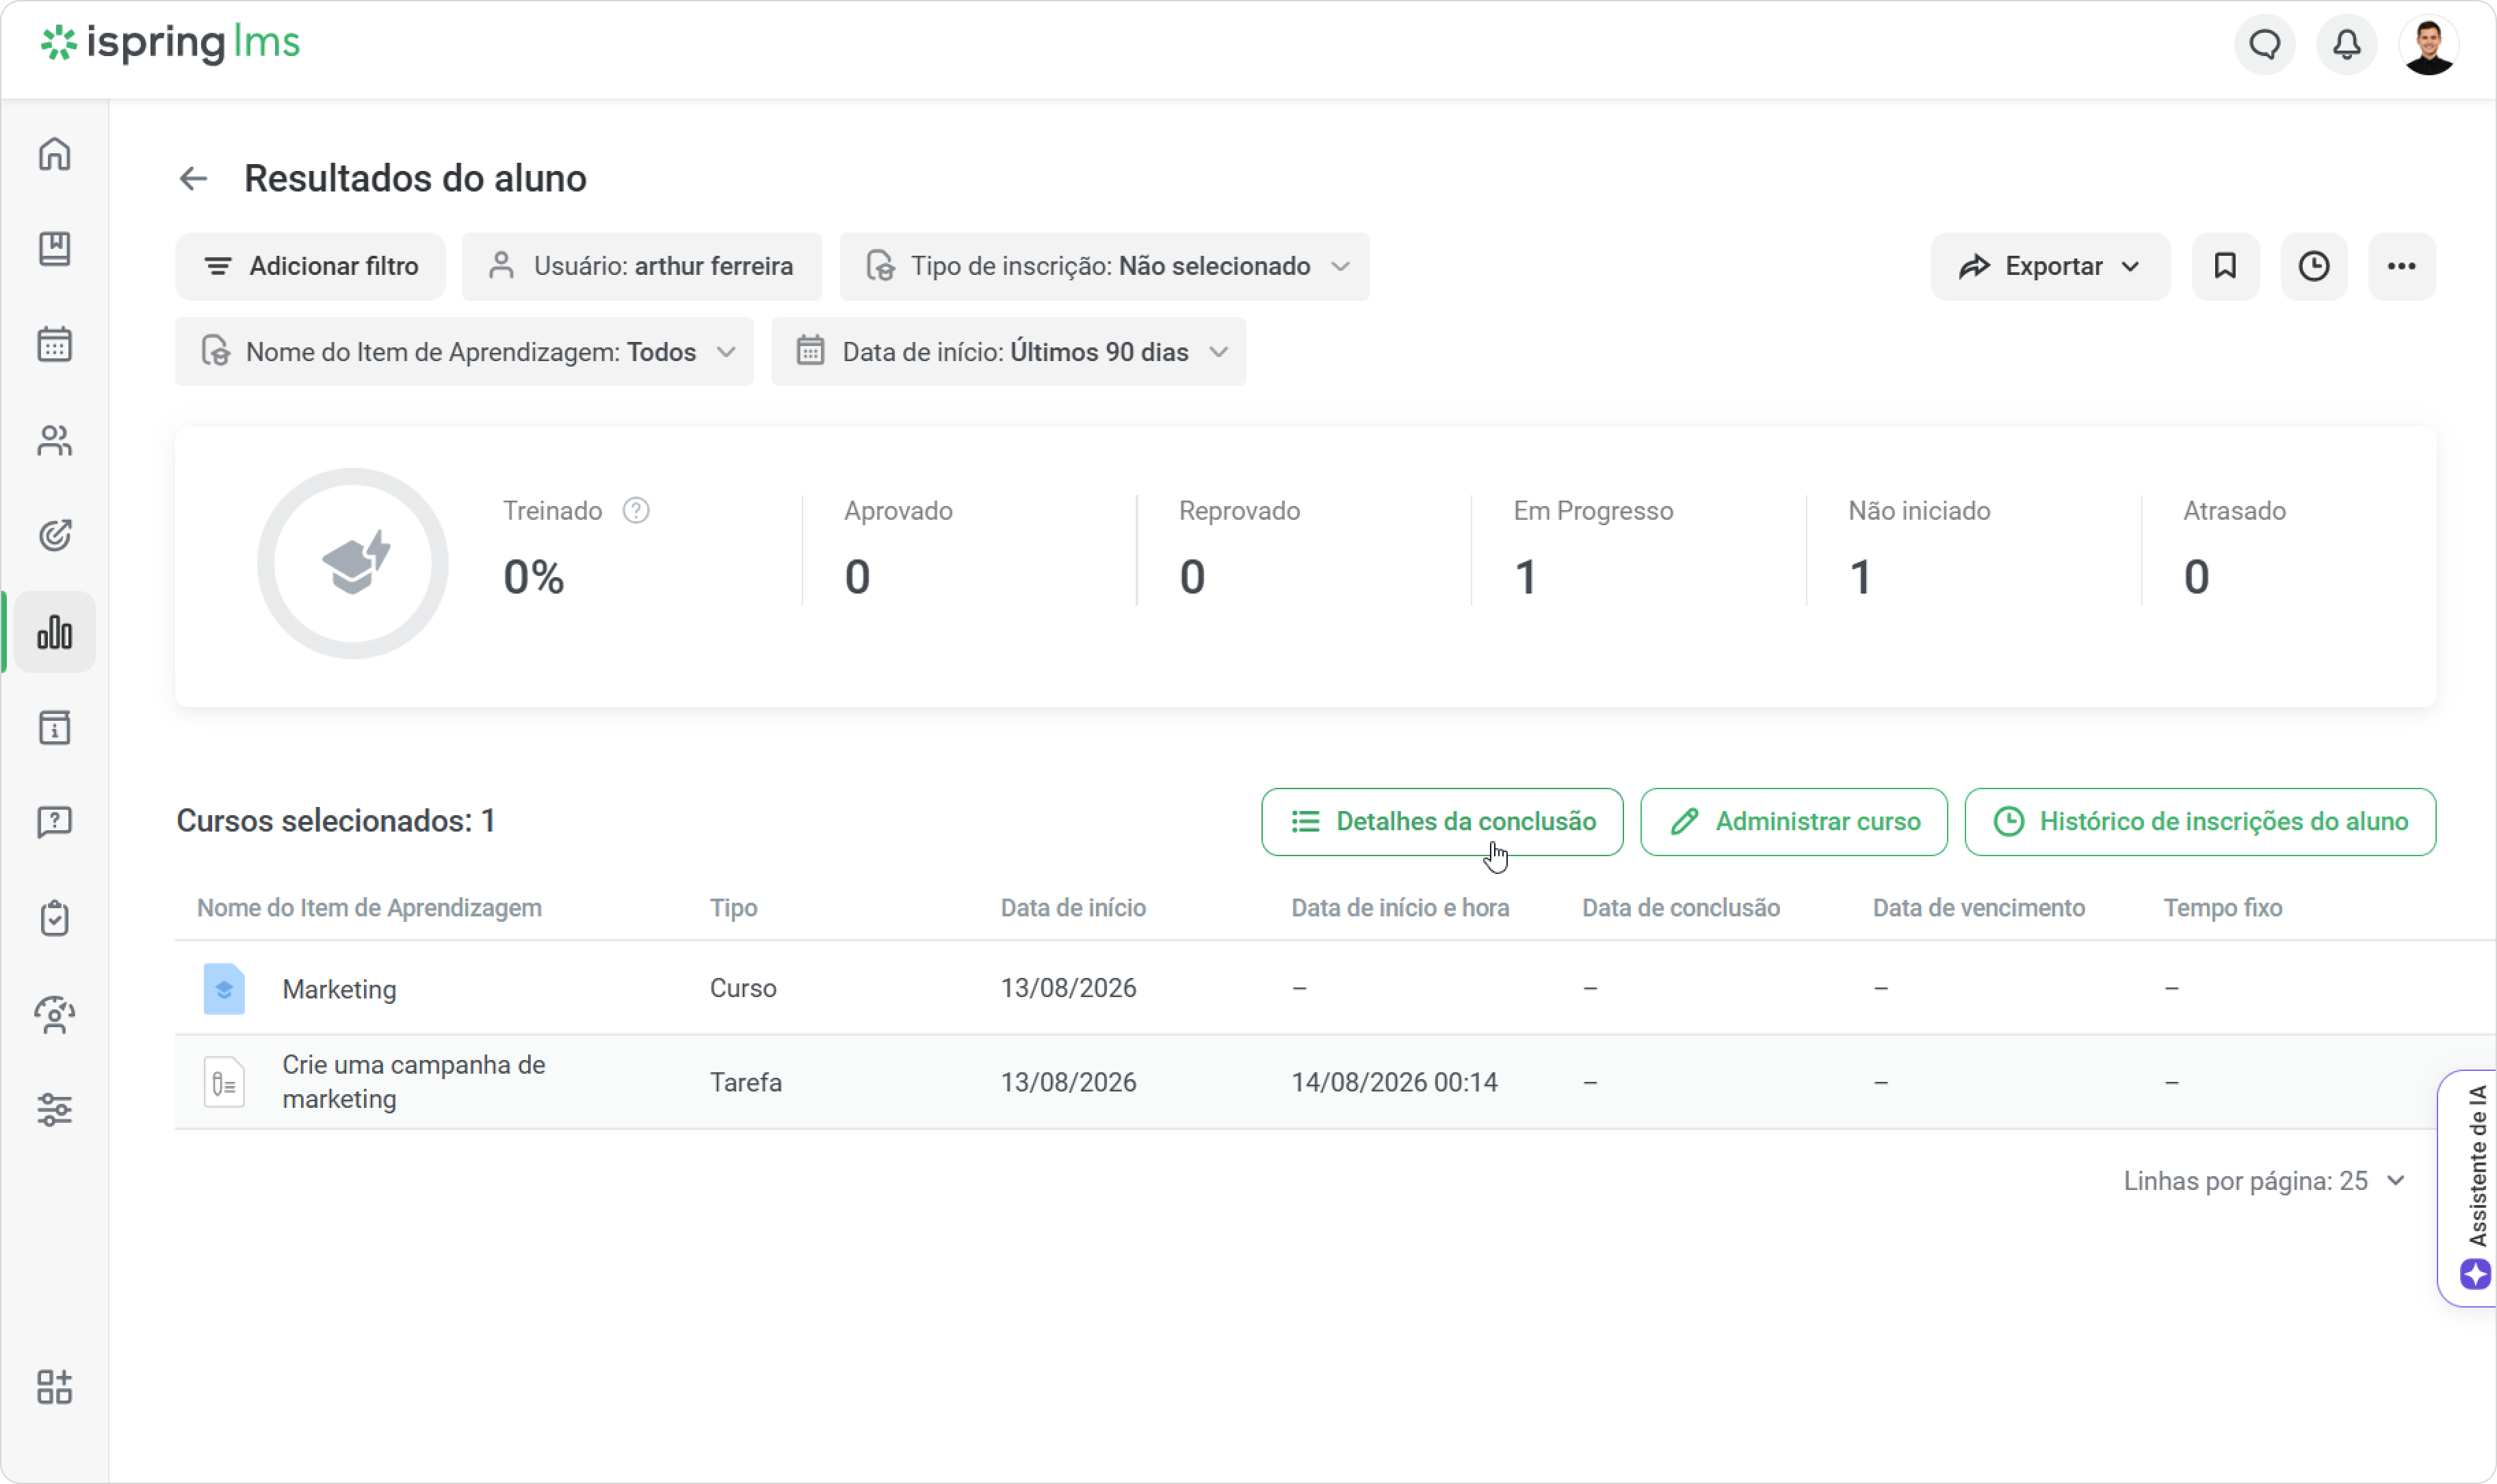Click the schedule clock icon near Exportar
The height and width of the screenshot is (1484, 2497).
(2314, 266)
